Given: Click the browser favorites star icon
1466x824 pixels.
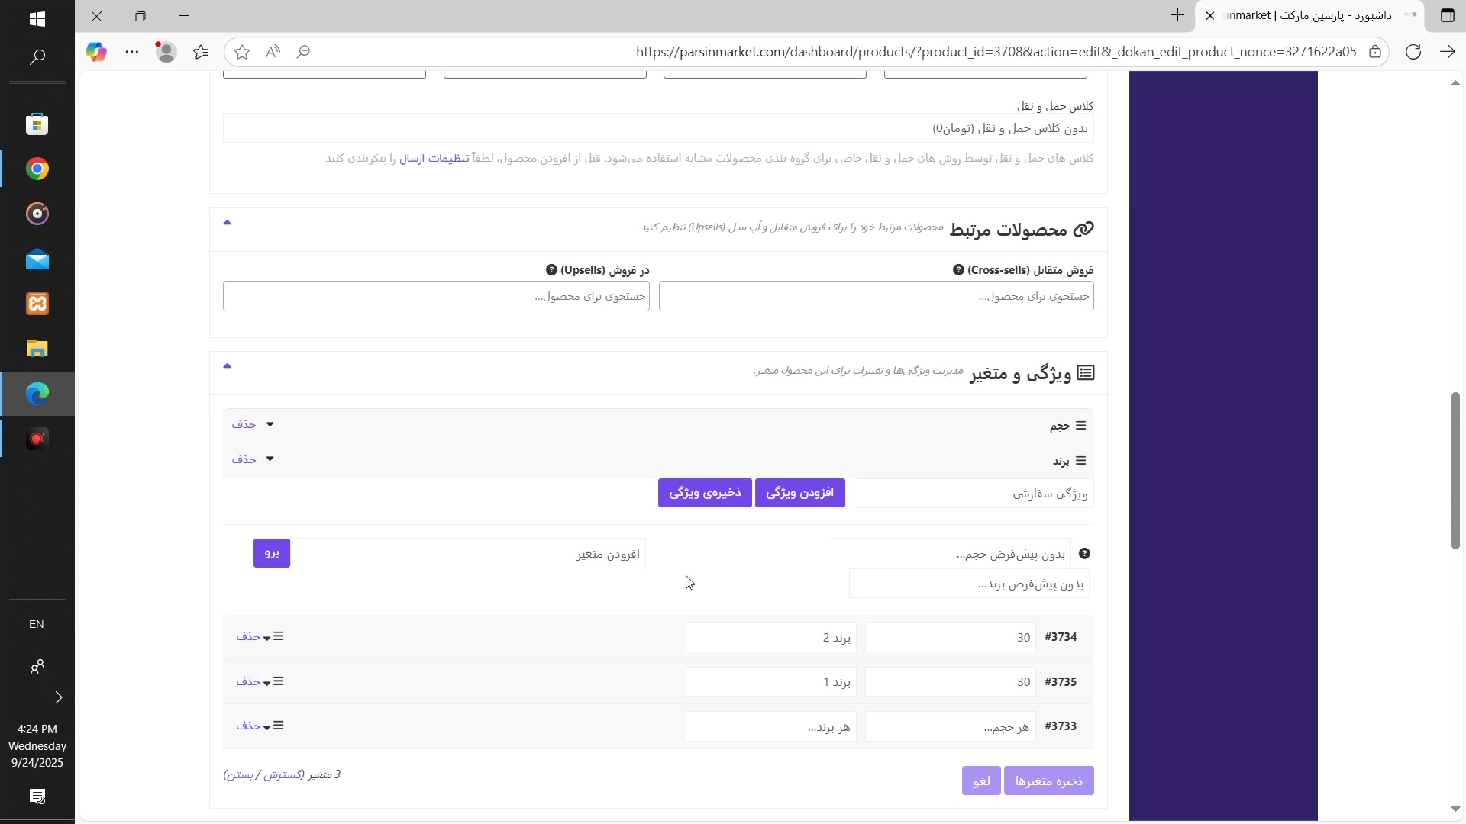Looking at the screenshot, I should (242, 52).
